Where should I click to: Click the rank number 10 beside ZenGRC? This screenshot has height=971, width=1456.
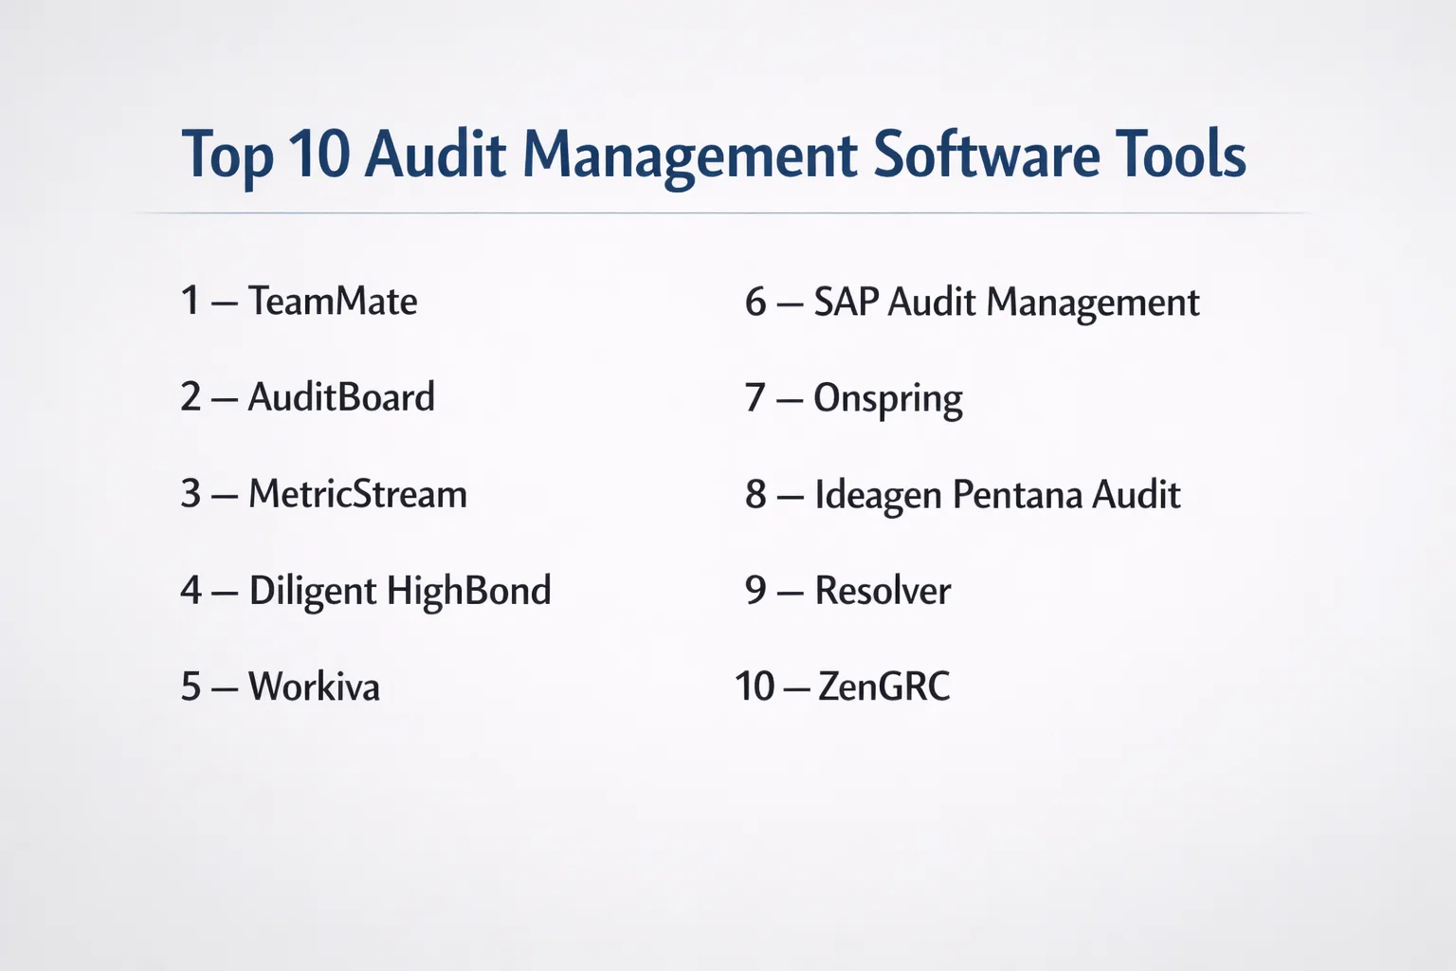click(755, 687)
